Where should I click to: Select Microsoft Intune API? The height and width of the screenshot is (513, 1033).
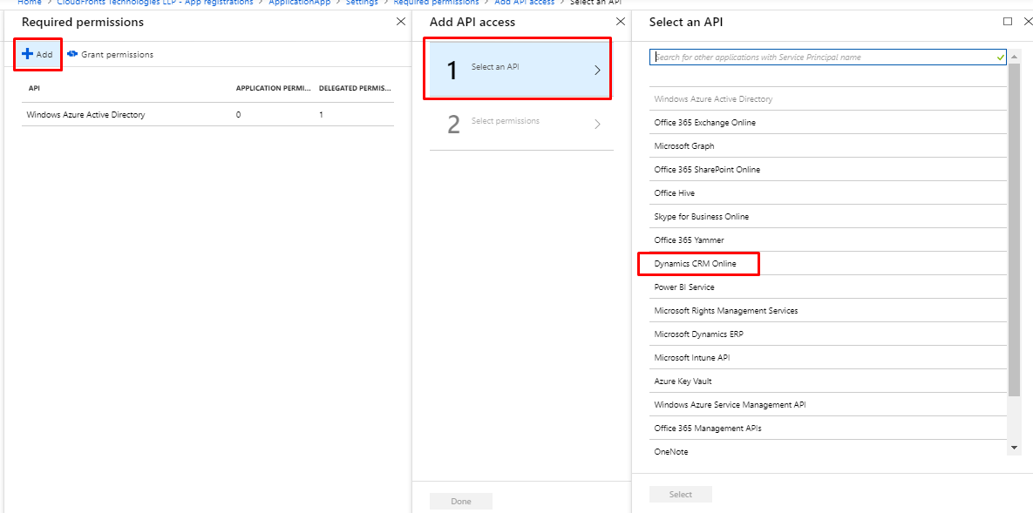point(828,358)
